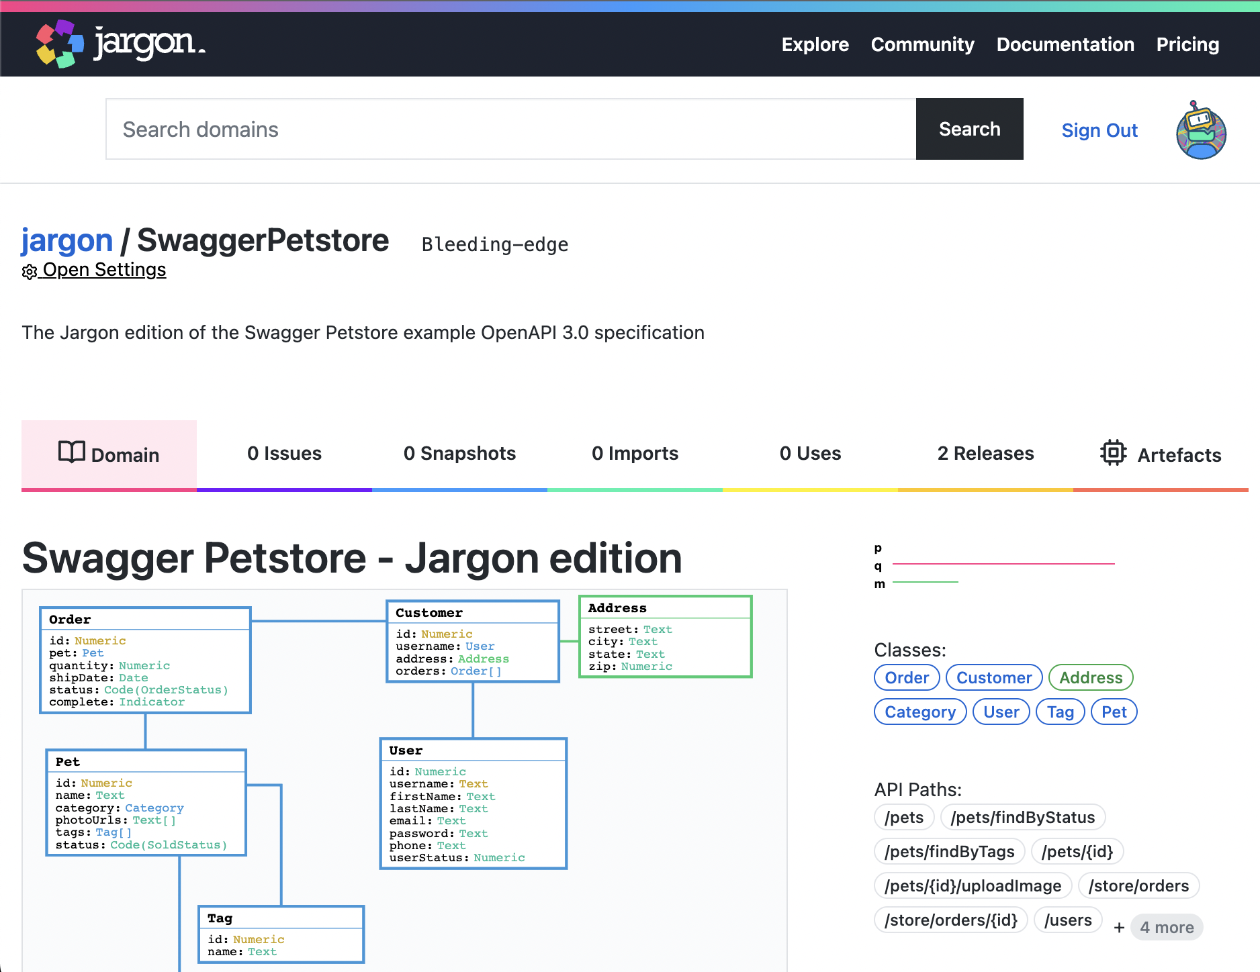Click the gear icon beside Open Settings
Screen dimensions: 1260x972
click(30, 271)
